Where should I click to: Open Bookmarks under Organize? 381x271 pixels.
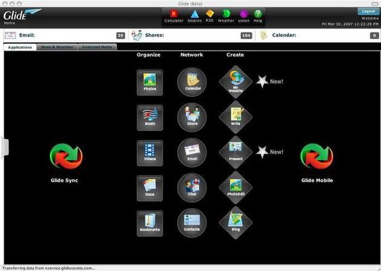pyautogui.click(x=150, y=224)
